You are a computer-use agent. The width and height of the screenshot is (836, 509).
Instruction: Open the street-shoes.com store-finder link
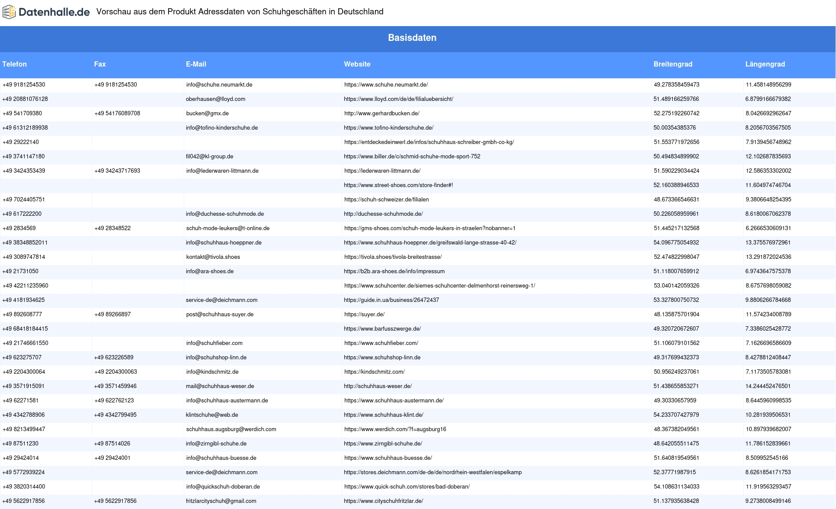398,185
